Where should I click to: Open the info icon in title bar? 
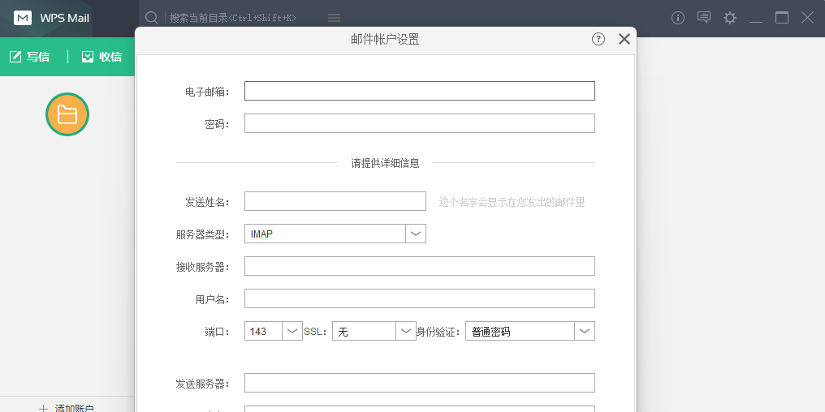(678, 18)
